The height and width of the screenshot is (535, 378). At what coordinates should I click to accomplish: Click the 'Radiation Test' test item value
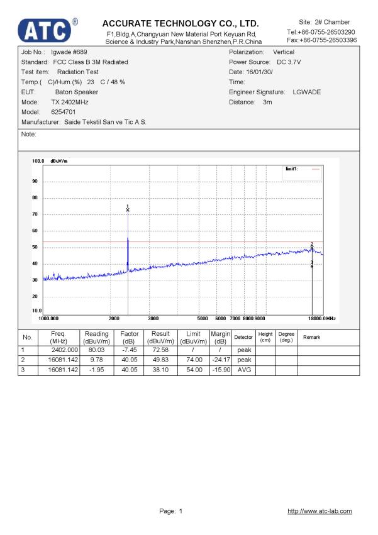click(78, 72)
